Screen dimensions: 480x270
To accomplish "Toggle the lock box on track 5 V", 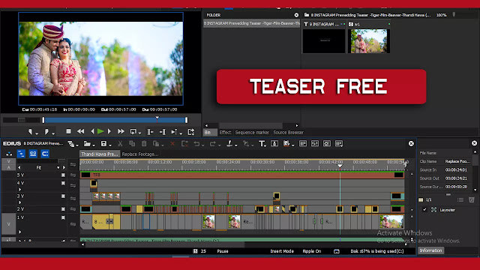I will tap(63, 175).
